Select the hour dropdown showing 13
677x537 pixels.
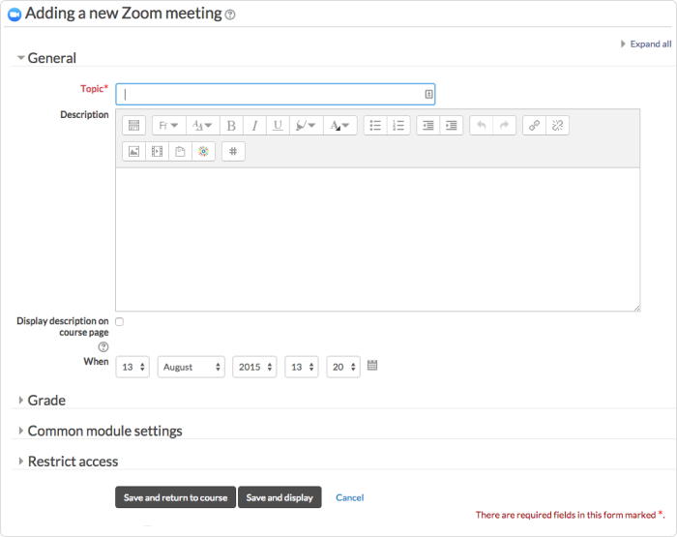click(302, 367)
